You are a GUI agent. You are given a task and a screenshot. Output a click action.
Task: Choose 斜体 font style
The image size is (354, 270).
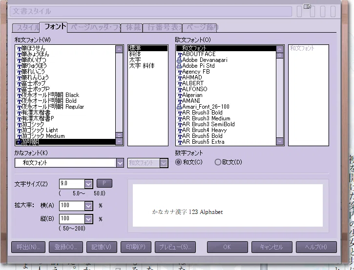(x=148, y=54)
